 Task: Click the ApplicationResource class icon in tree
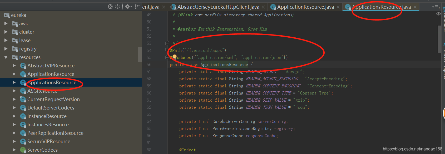pos(23,74)
